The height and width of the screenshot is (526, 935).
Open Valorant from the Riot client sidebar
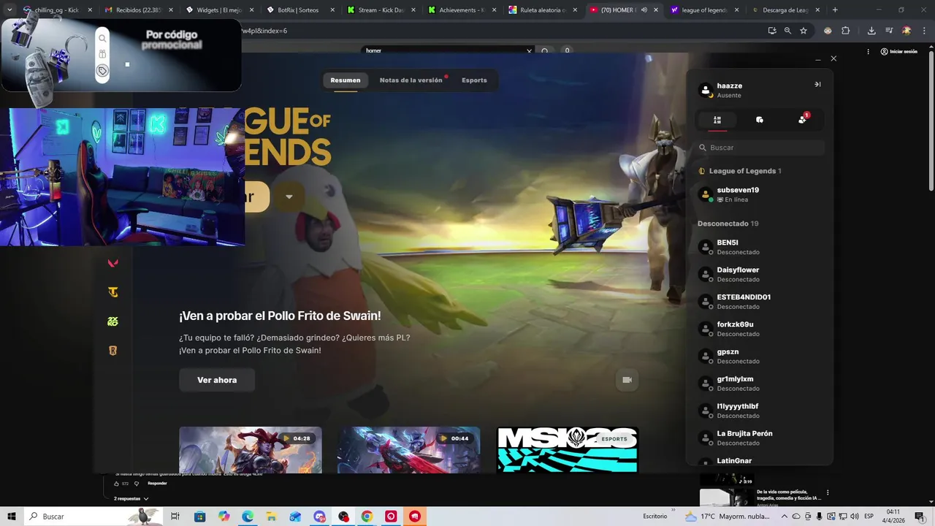tap(112, 263)
